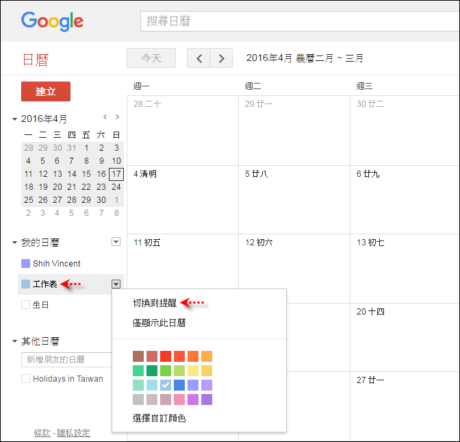This screenshot has height=442, width=460.
Task: Open the 條款 link
Action: click(x=42, y=432)
